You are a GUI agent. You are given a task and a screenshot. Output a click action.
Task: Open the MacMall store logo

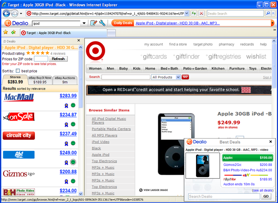tap(19, 97)
